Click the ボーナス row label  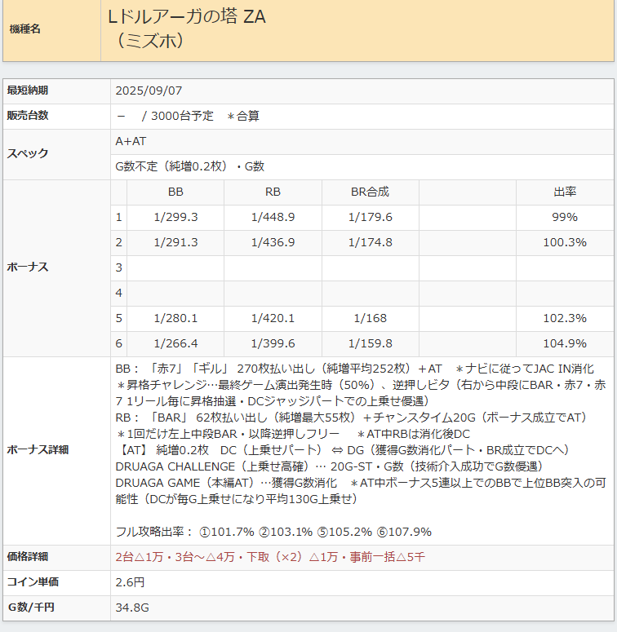(28, 267)
